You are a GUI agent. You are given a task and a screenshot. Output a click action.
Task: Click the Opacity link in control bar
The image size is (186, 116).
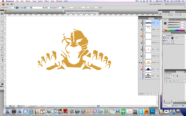point(54,8)
